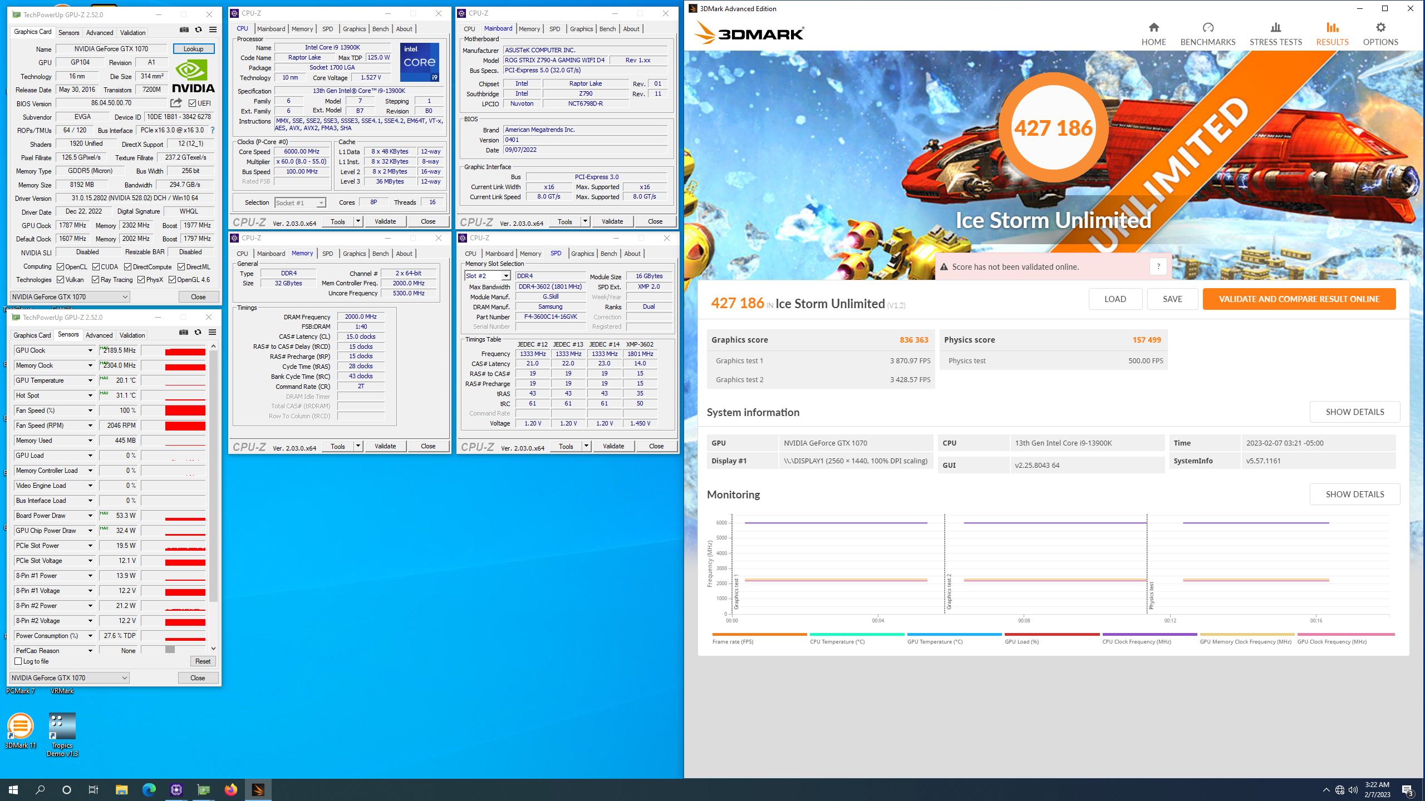Click the BIOS export share icon in GPU-Z
This screenshot has width=1425, height=801.
click(x=176, y=103)
